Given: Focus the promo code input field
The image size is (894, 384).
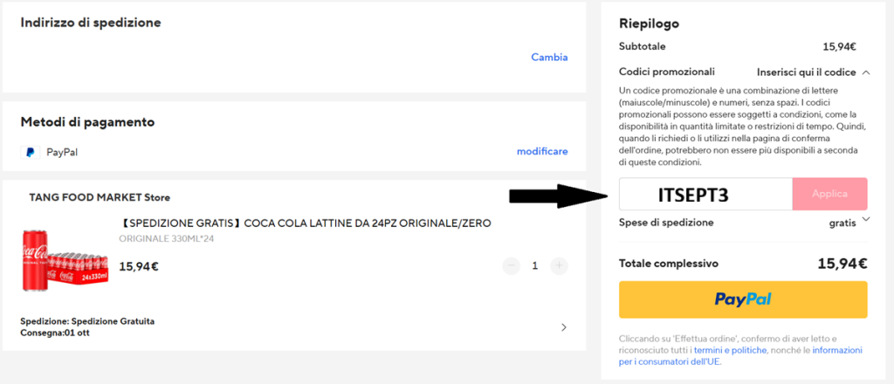Looking at the screenshot, I should pos(705,195).
